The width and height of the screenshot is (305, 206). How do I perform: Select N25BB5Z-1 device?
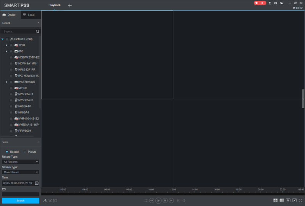(x=24, y=94)
